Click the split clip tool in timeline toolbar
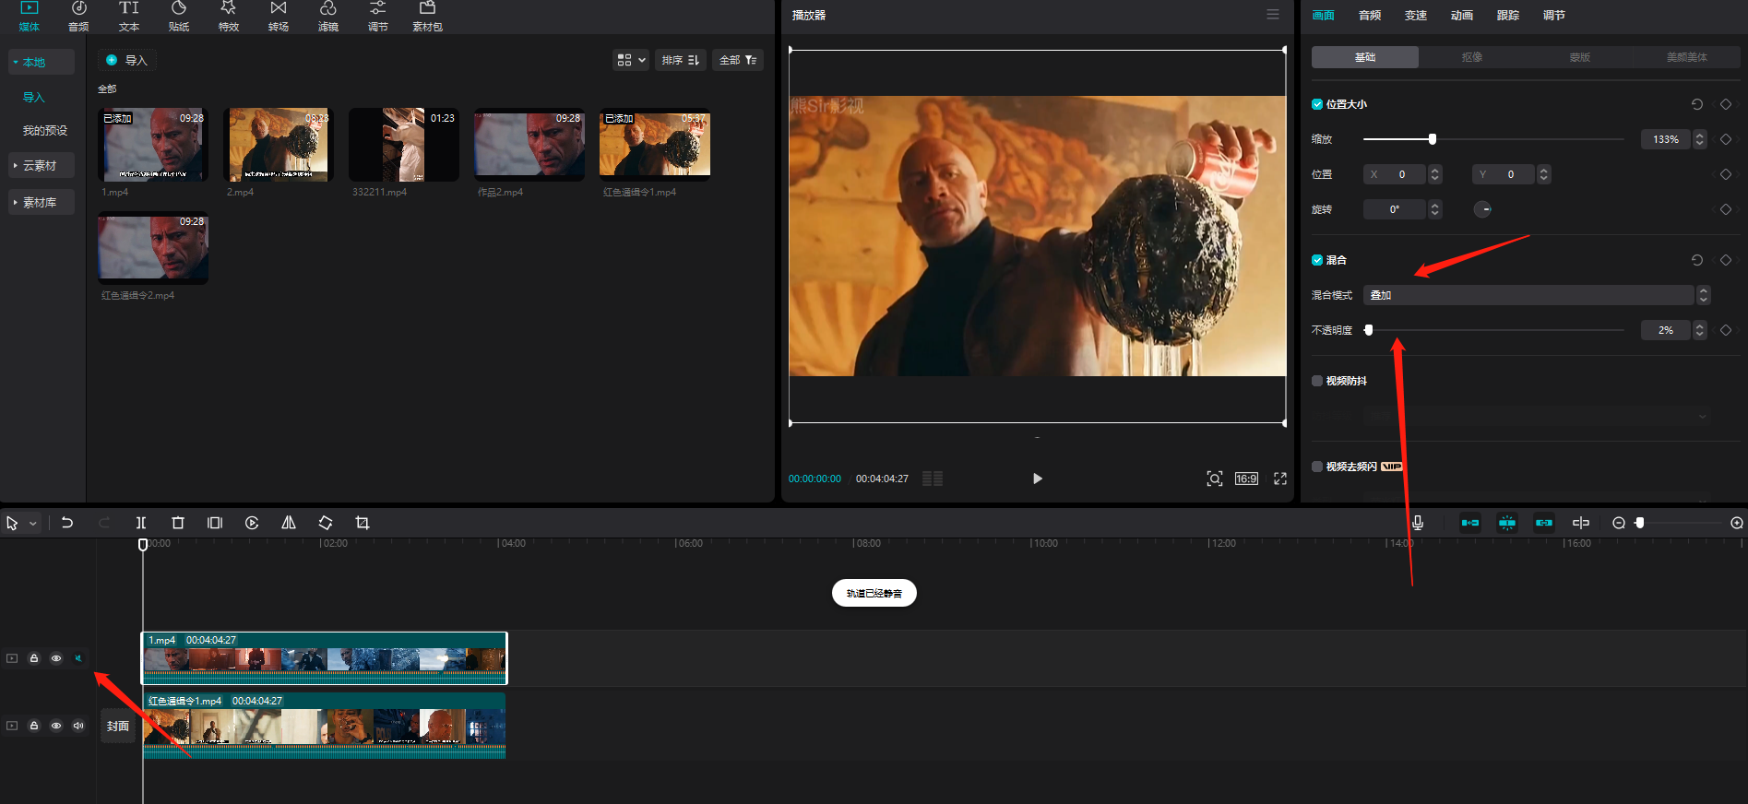The image size is (1748, 804). (141, 523)
